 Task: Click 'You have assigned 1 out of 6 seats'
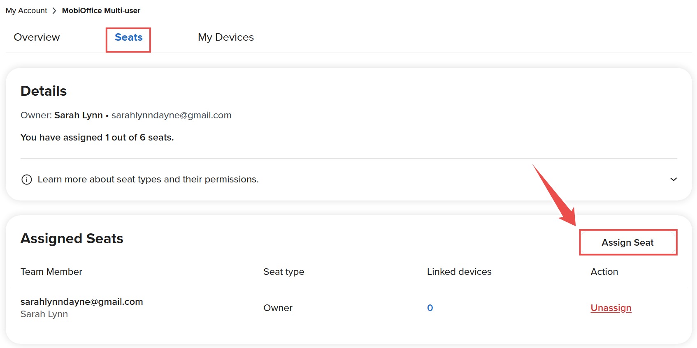point(97,138)
